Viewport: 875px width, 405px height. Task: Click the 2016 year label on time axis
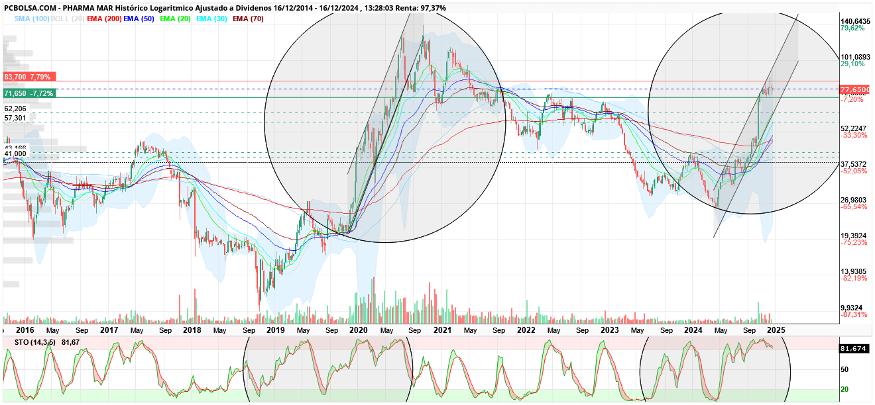point(25,330)
